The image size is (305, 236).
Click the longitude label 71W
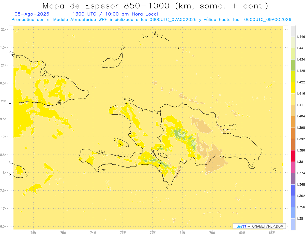182,233
